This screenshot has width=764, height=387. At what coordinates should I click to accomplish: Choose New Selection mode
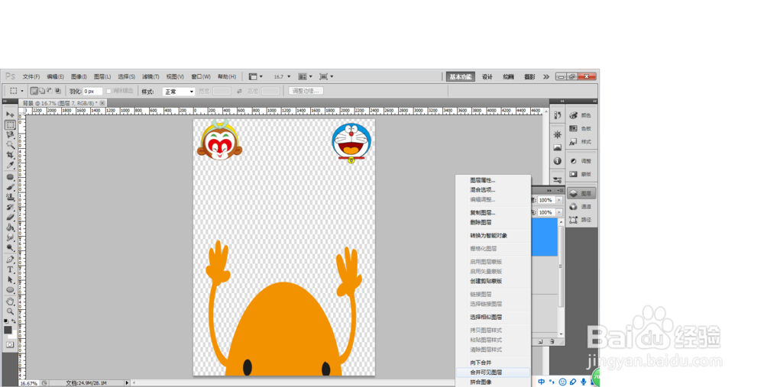click(34, 91)
